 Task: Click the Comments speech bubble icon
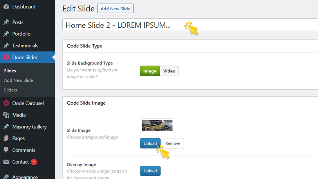(x=6, y=150)
